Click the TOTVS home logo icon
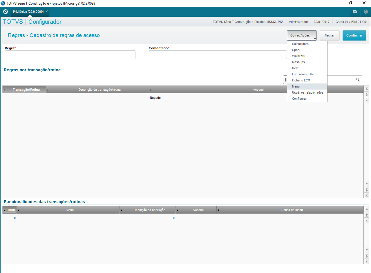The image size is (371, 273). click(5, 12)
